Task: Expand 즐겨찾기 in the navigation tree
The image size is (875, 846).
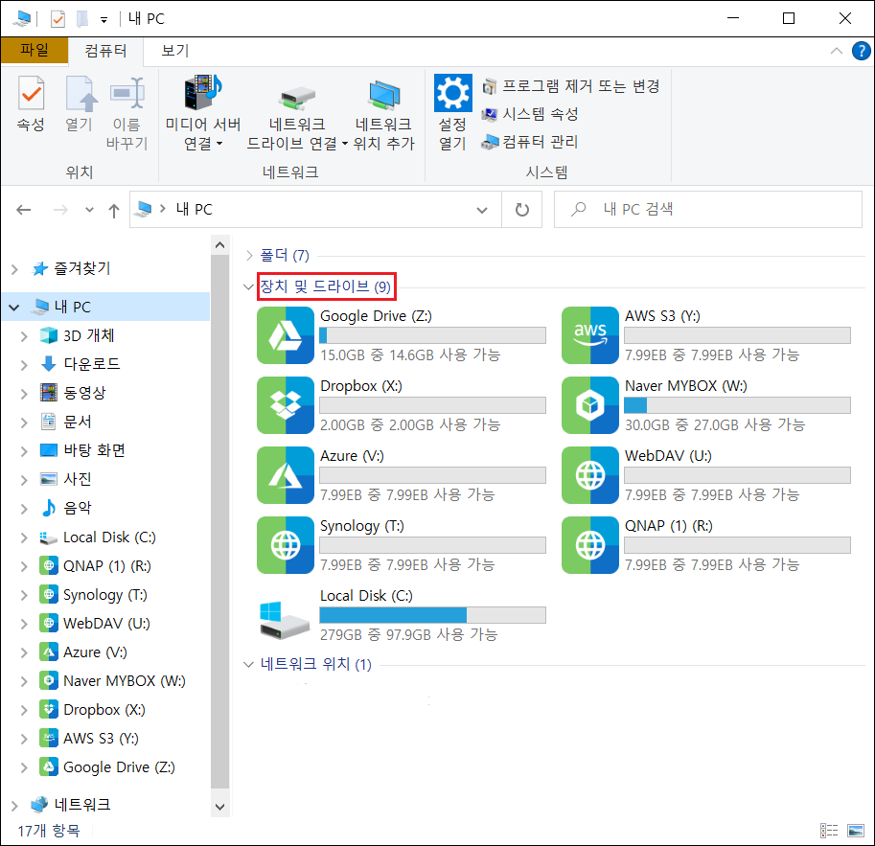Action: coord(15,269)
